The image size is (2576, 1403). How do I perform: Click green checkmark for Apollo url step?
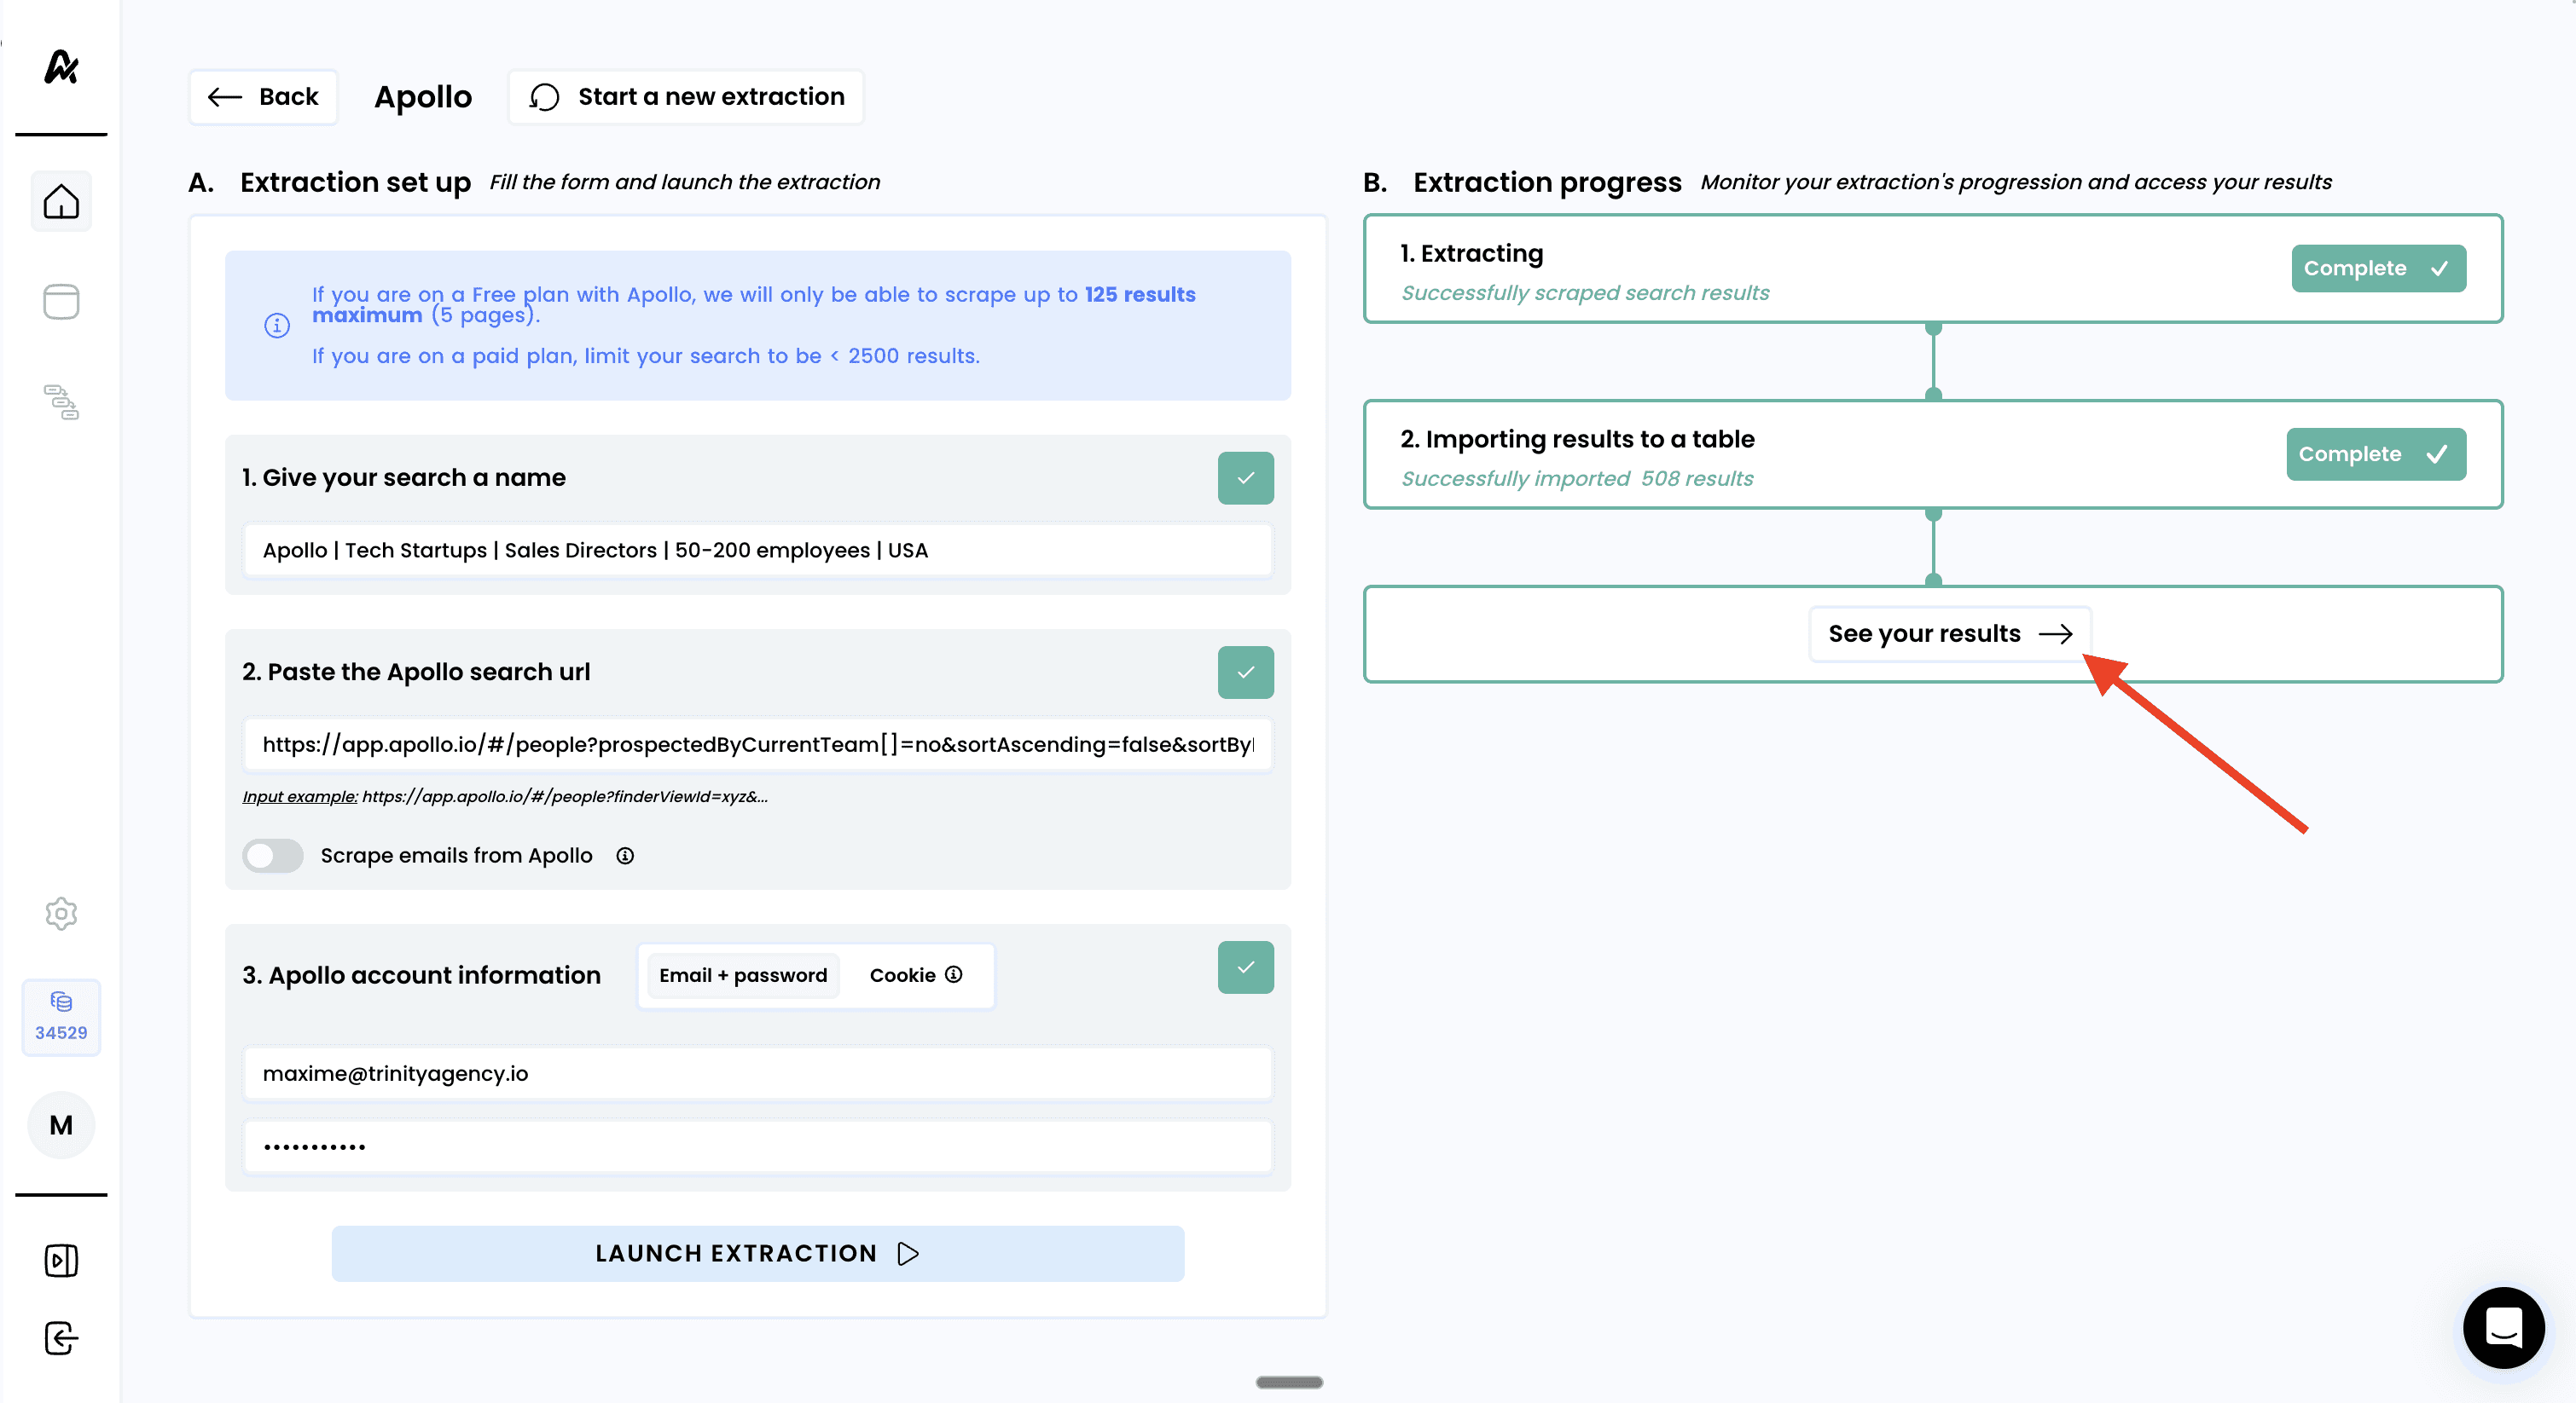[1245, 673]
